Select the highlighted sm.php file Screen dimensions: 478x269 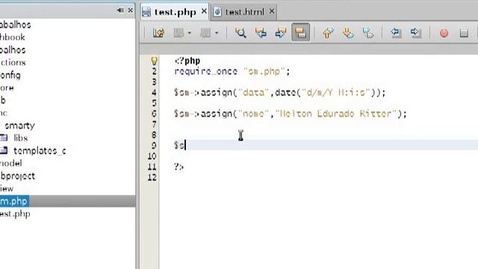[x=14, y=201]
